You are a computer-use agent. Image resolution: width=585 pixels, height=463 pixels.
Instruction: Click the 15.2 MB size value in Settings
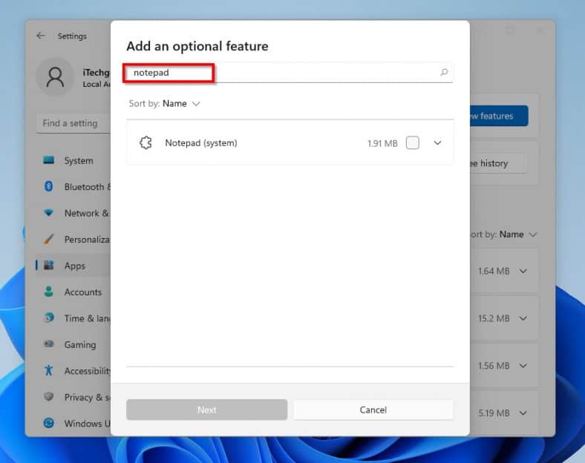click(x=494, y=318)
